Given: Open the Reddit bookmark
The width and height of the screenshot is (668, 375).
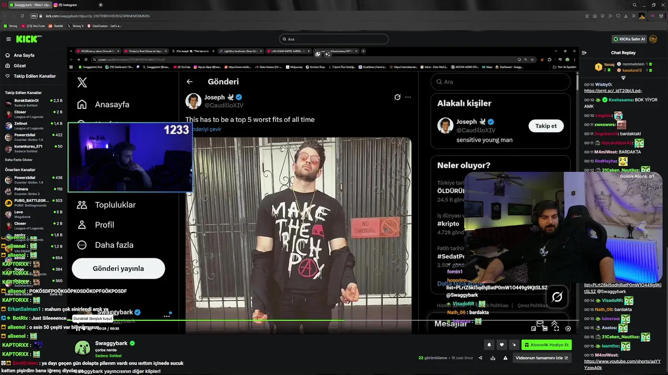Looking at the screenshot, I should pos(56,26).
